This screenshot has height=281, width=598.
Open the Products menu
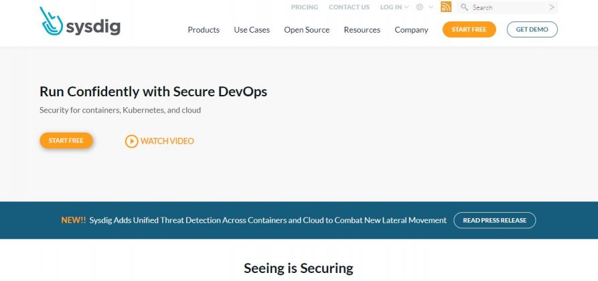coord(204,29)
